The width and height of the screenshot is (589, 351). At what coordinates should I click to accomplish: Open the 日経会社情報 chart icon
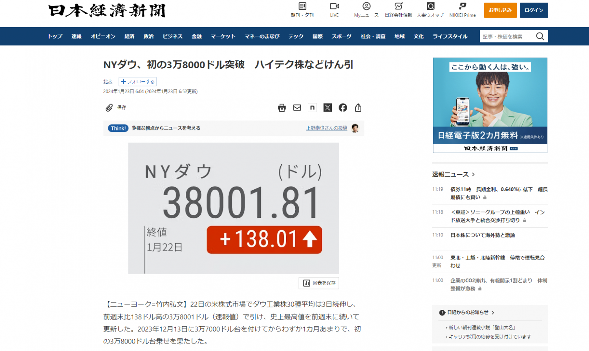[399, 6]
